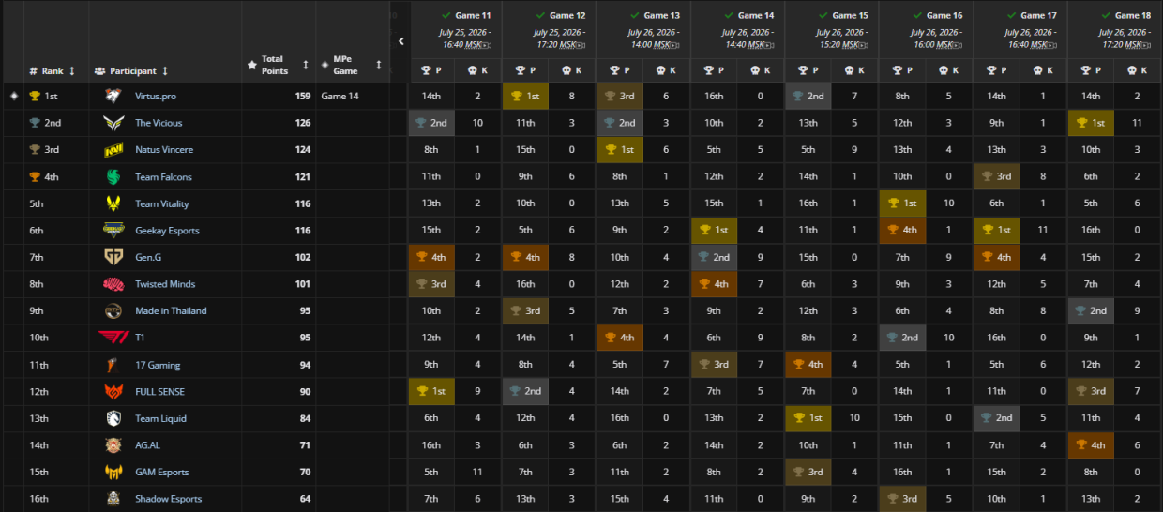Click the bronze trophy beside 3rd rank
1163x512 pixels.
(x=35, y=149)
